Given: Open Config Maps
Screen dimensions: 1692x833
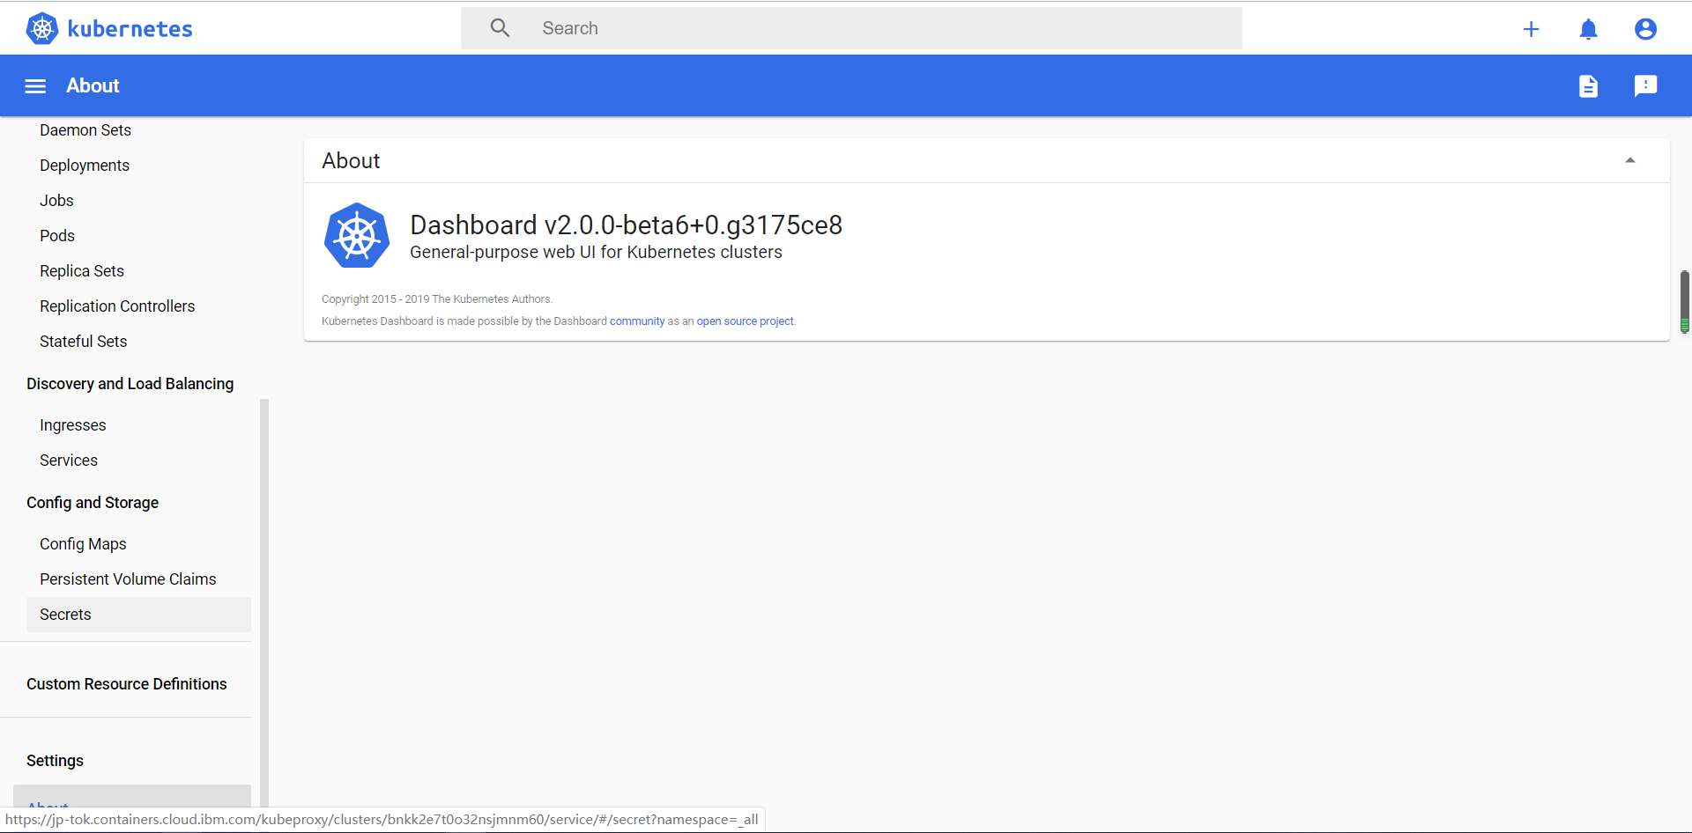Looking at the screenshot, I should (x=83, y=544).
